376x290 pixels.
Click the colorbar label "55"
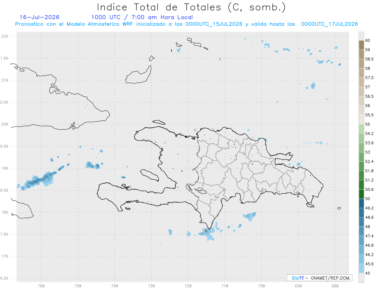coord(368,124)
